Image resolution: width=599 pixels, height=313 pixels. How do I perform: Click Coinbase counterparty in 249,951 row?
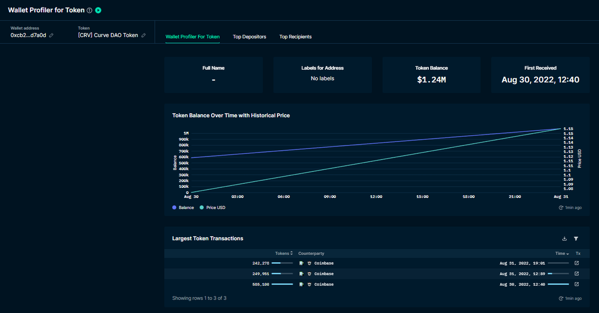324,274
